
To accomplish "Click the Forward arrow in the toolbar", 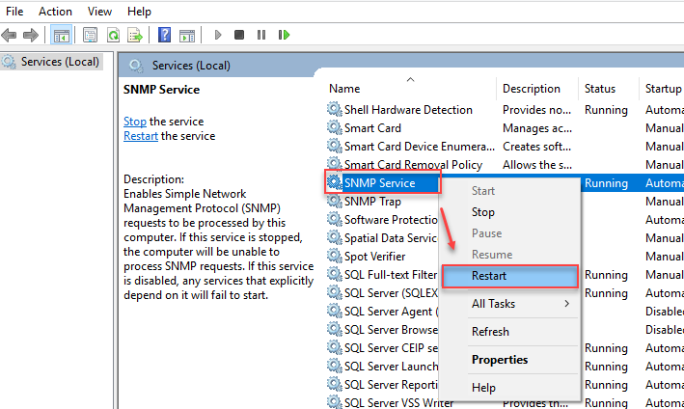I will tap(30, 36).
